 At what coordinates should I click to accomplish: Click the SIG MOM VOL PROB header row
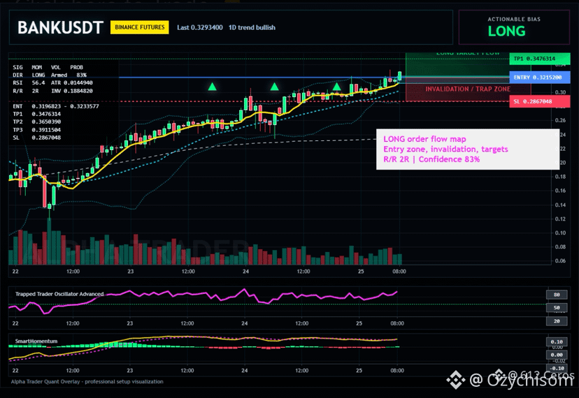48,68
